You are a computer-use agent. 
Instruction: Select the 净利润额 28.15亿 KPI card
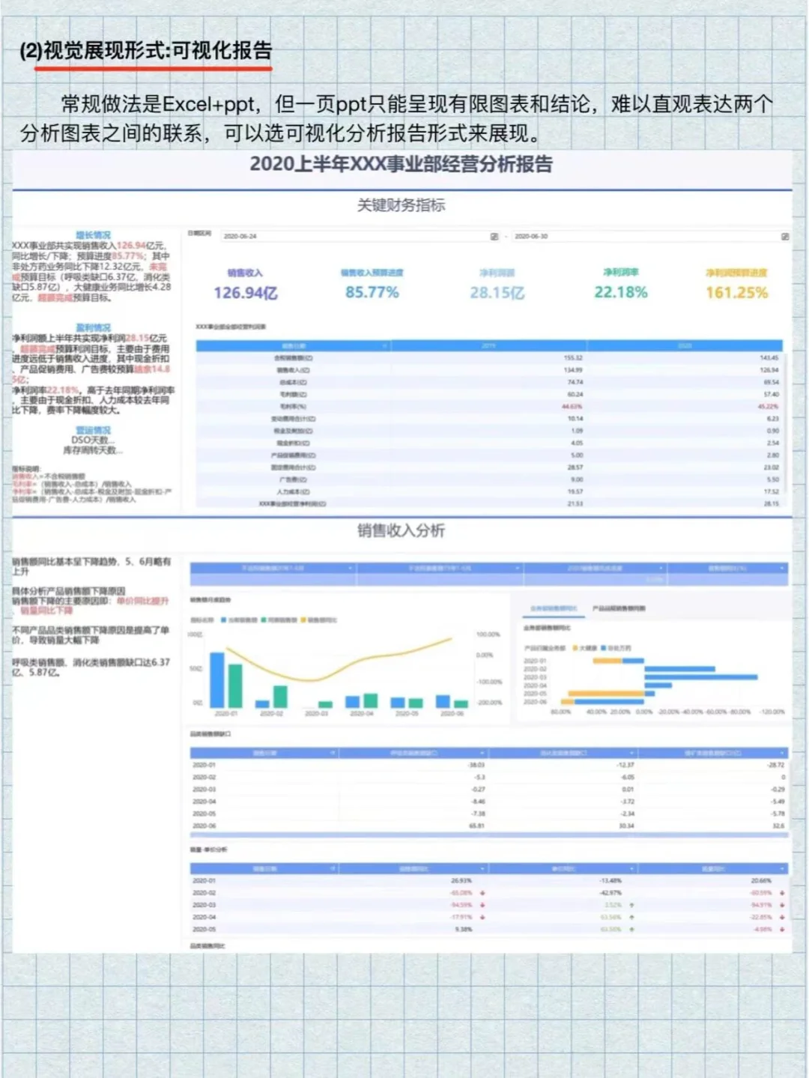497,285
